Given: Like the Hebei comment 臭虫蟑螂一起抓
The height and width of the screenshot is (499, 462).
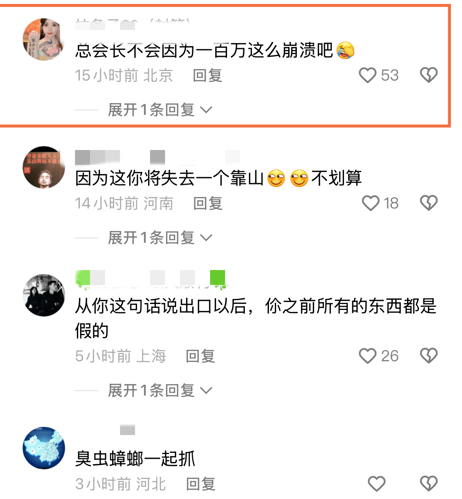Looking at the screenshot, I should (x=376, y=484).
